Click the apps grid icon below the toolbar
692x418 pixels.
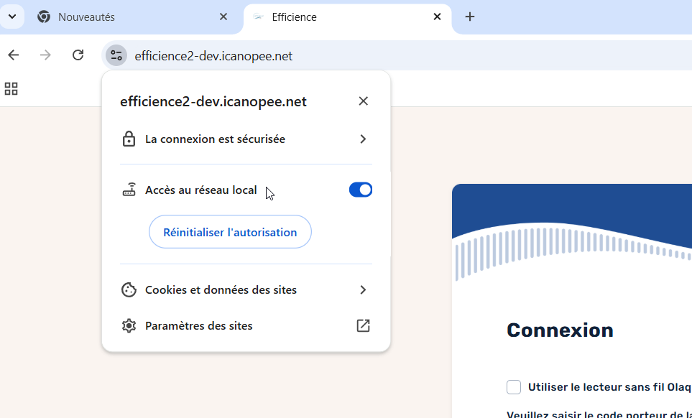tap(11, 89)
